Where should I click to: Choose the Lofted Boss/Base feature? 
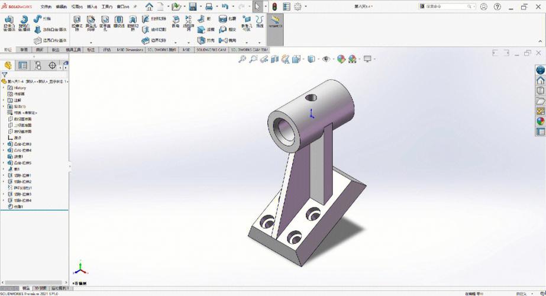tap(50, 30)
